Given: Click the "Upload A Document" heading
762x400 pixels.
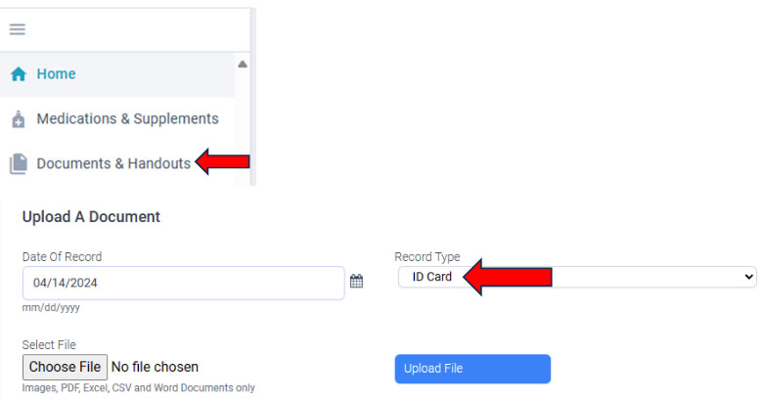Looking at the screenshot, I should pos(91,217).
